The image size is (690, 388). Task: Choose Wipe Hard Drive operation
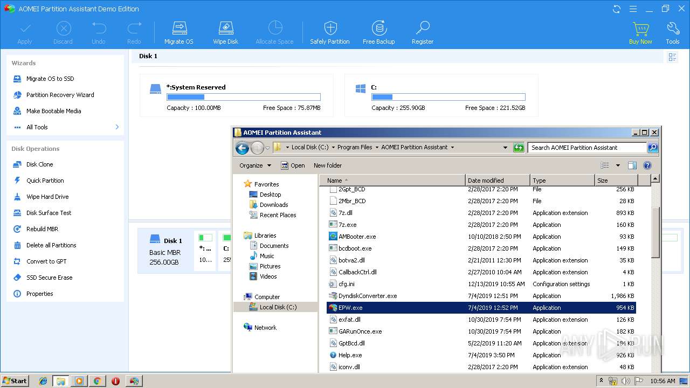47,197
